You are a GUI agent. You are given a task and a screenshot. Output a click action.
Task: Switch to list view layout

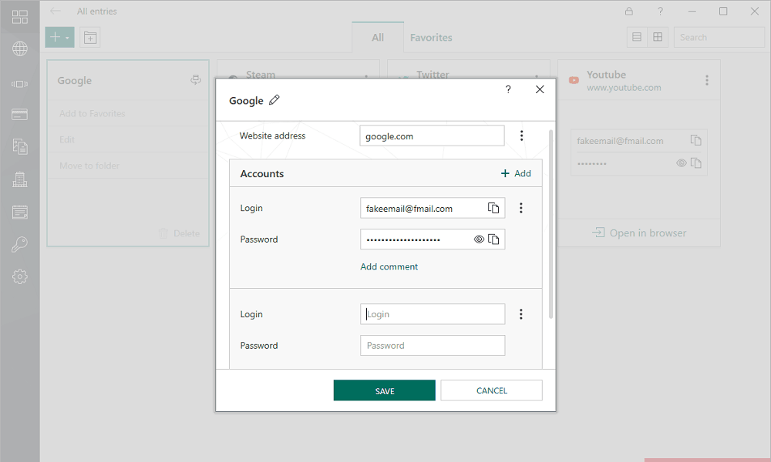pos(637,37)
